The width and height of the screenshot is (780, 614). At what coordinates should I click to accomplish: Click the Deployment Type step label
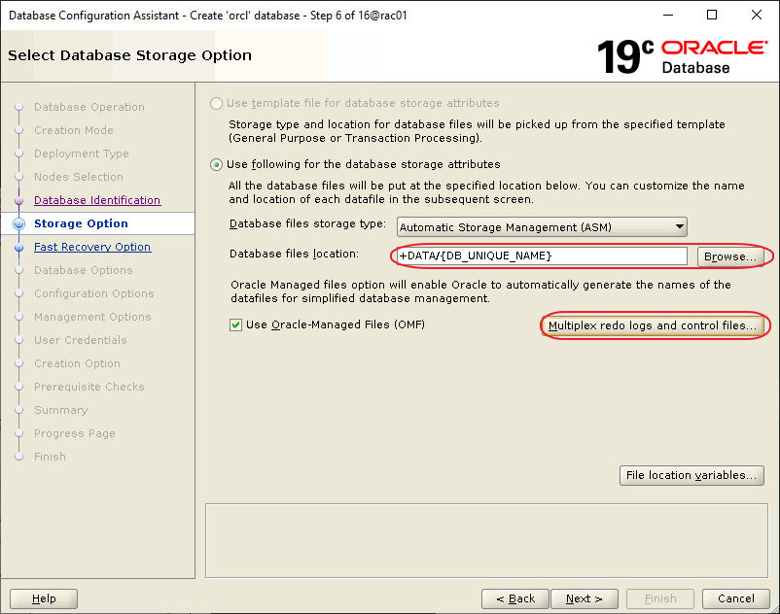(x=81, y=153)
